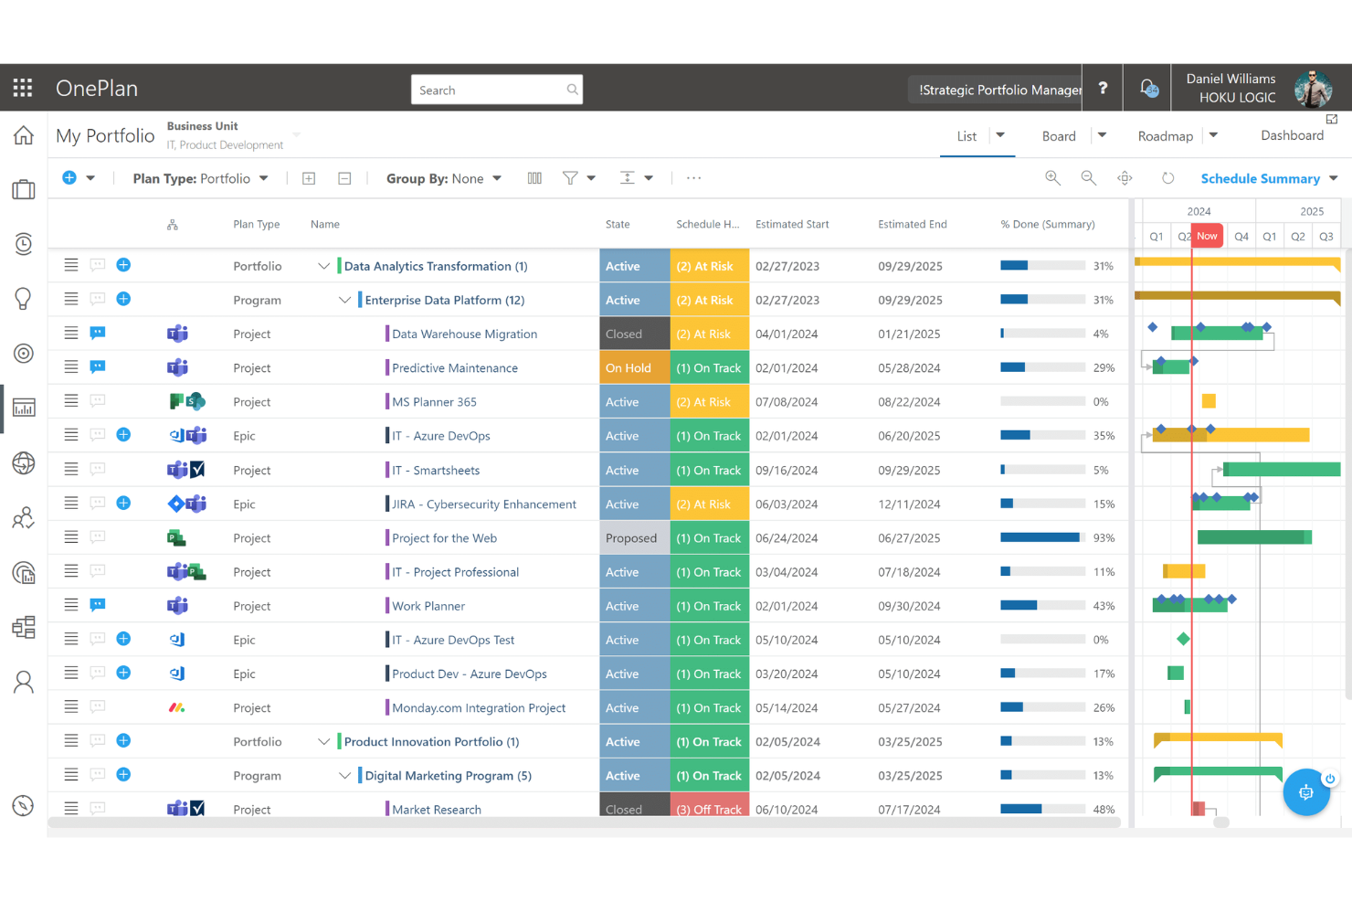Open the person profile sidebar icon

click(24, 682)
